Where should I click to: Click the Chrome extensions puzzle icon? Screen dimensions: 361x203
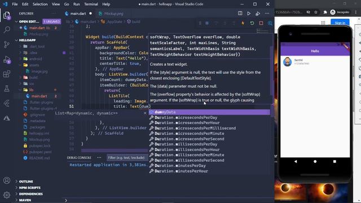coord(325,12)
